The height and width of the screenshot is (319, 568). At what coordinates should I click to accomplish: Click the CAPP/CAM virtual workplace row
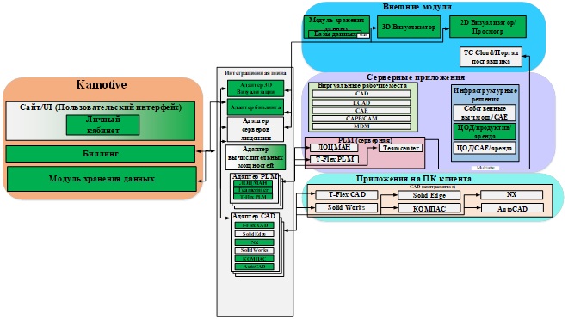(361, 119)
